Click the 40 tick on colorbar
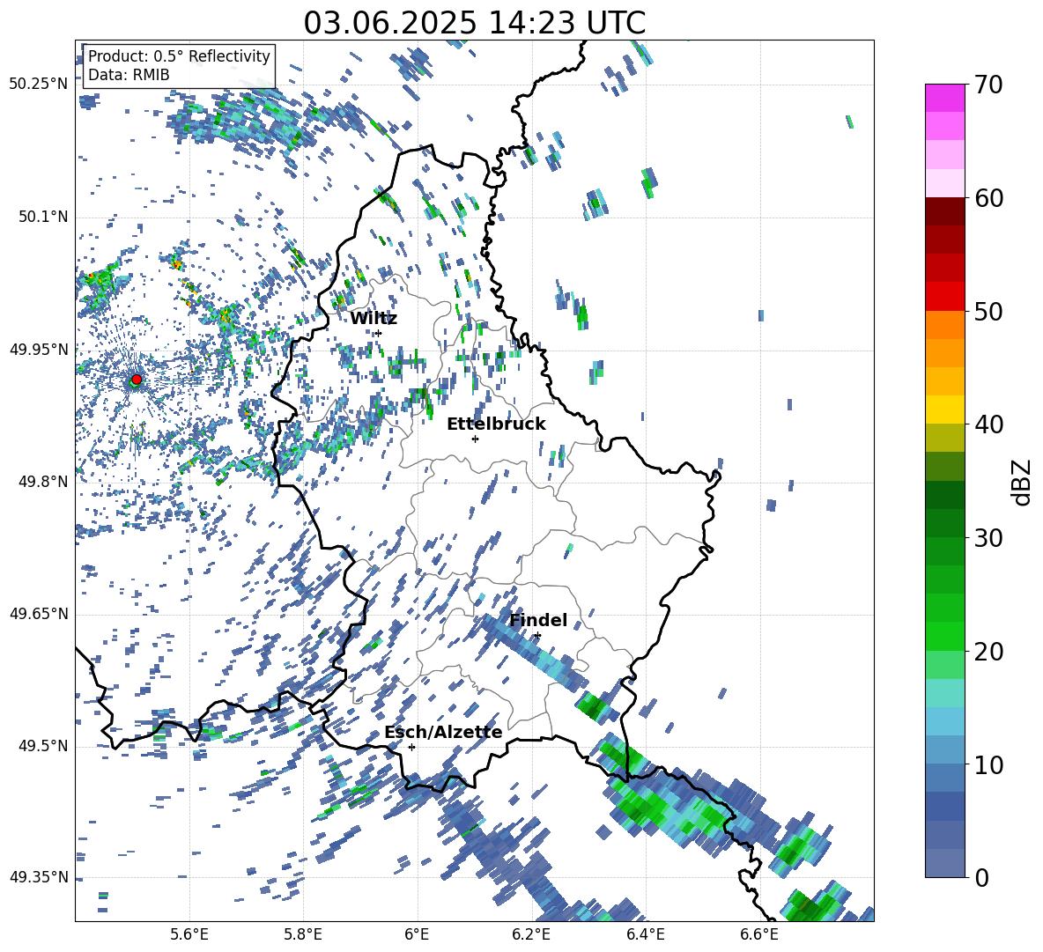1043x952 pixels. tap(988, 424)
